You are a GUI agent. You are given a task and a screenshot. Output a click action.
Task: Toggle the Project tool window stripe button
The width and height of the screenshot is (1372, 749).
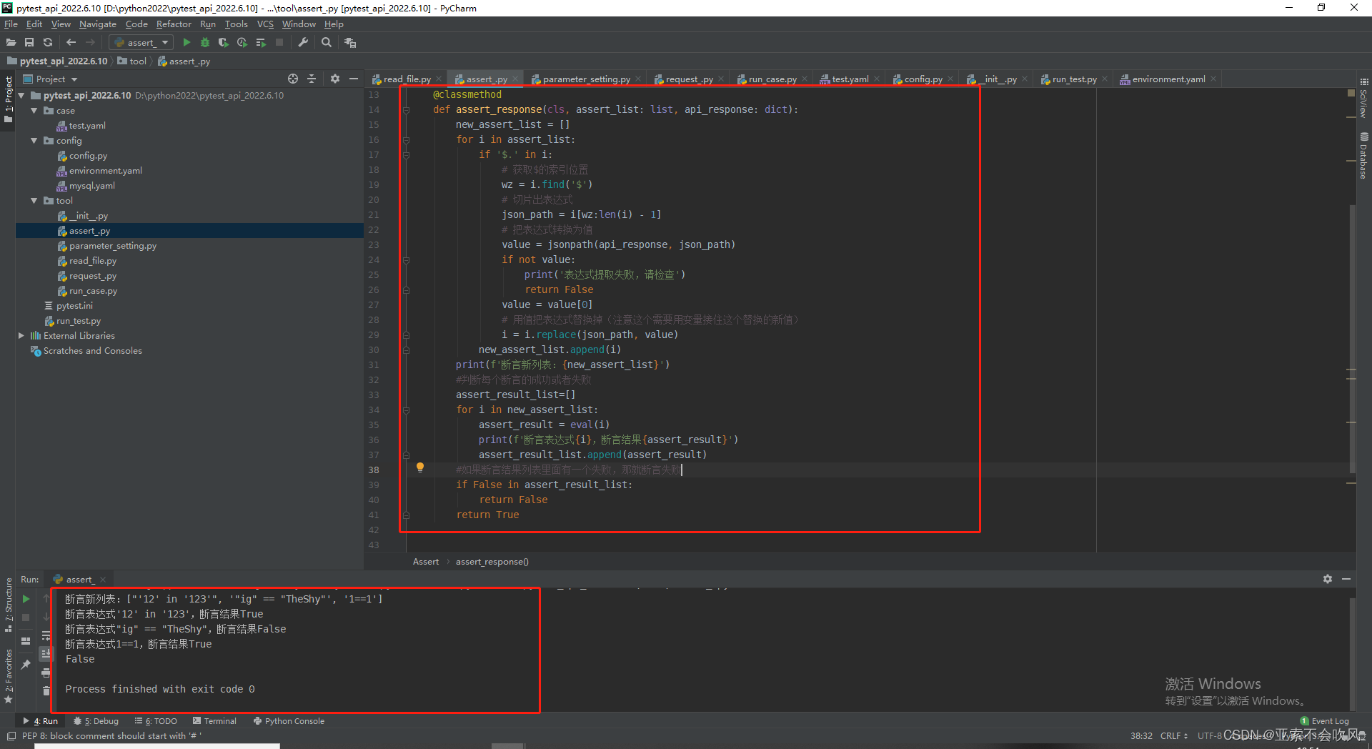pos(8,99)
